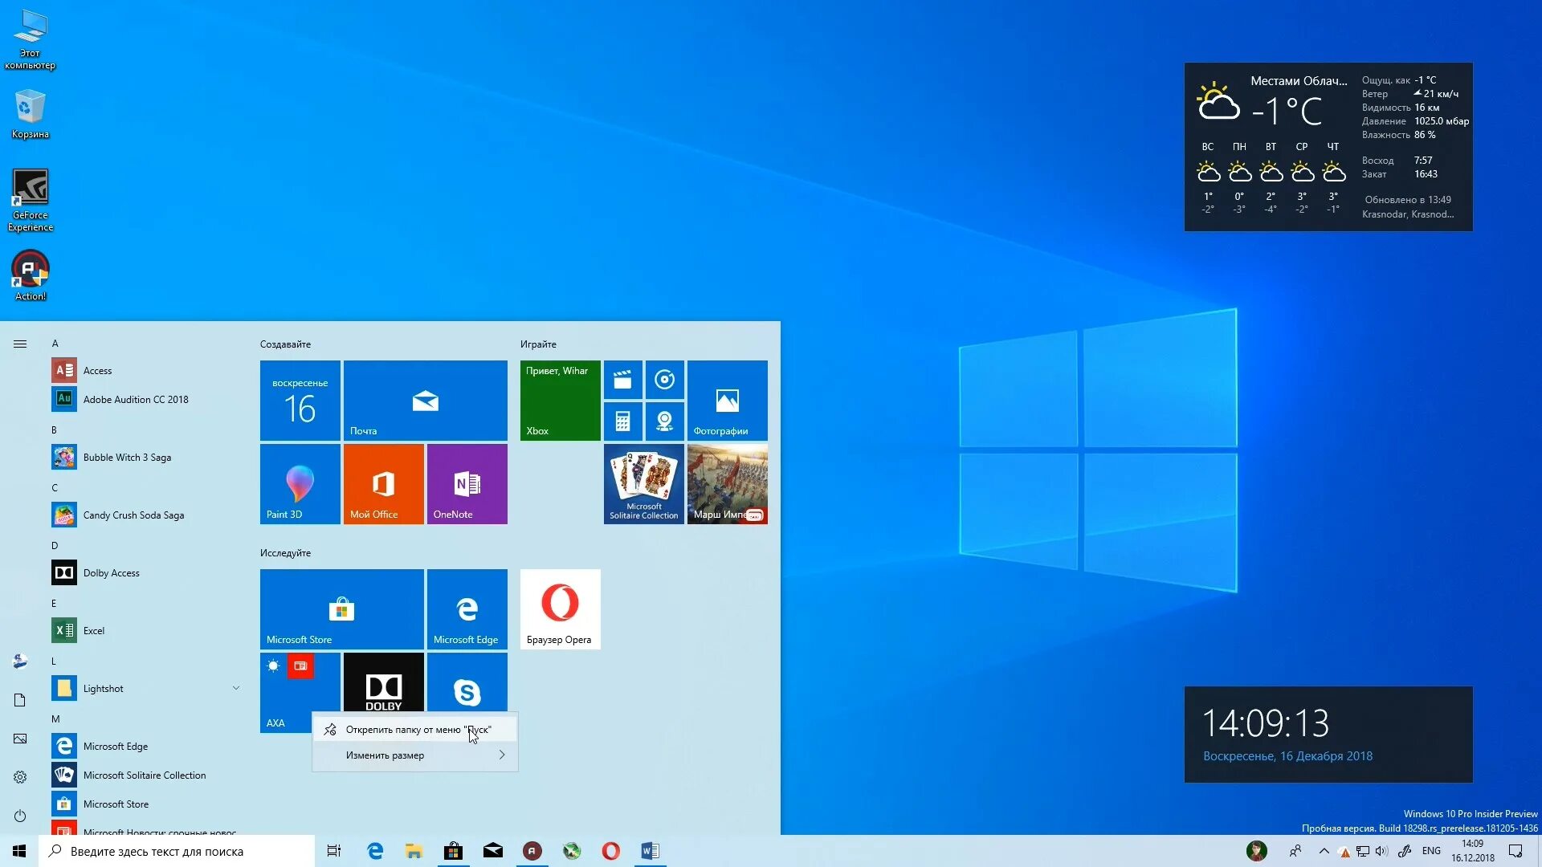Click the Создавайте group header

285,344
